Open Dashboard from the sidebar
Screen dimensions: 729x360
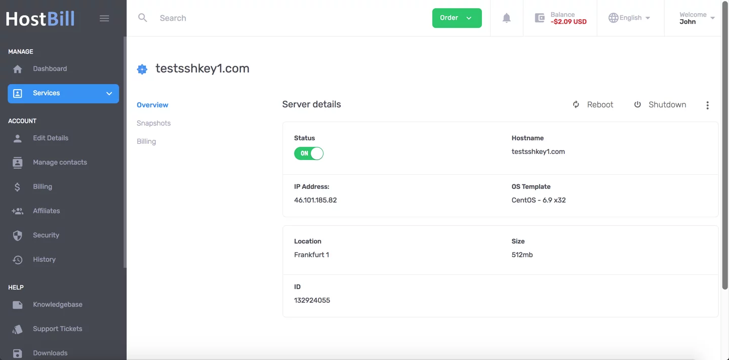50,69
